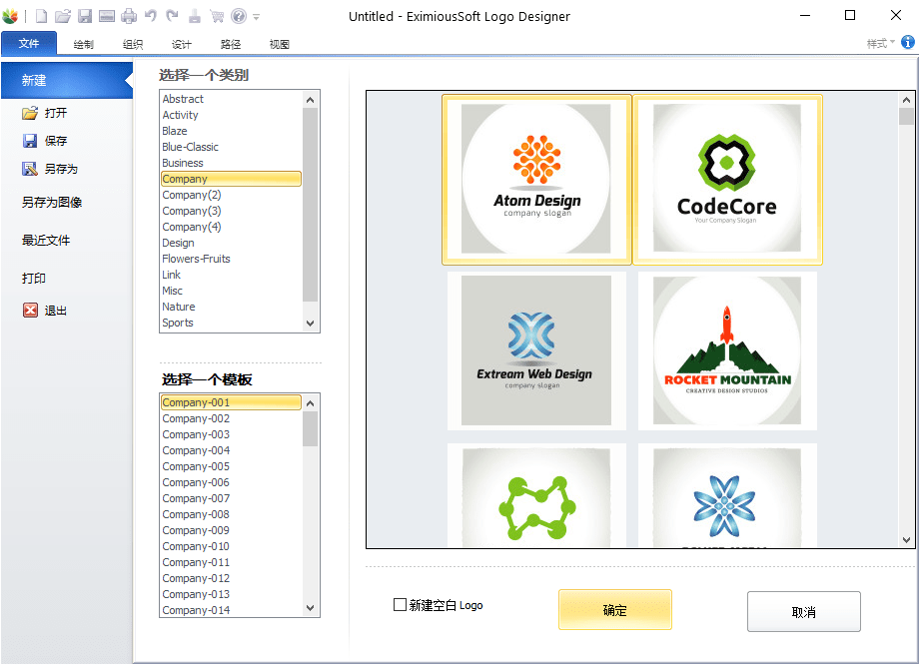The width and height of the screenshot is (920, 665).
Task: Click the 另存为 save-as icon
Action: tap(30, 169)
